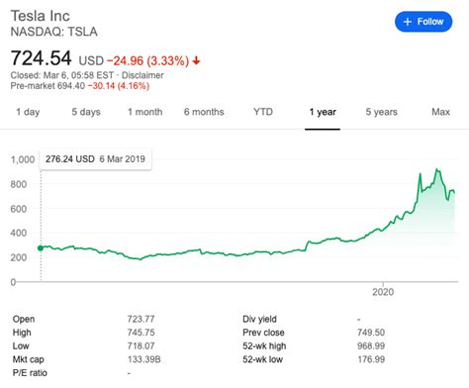Click the 1 year tab
Screen dimensions: 469x388
click(x=323, y=112)
